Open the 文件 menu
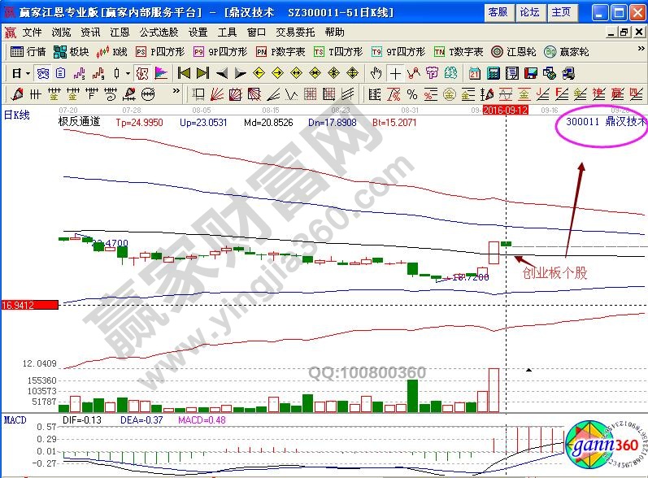 32,33
